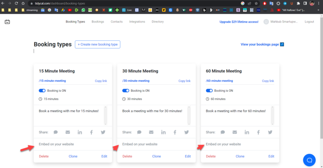Screen dimensions: 323x168
Task: Create new booking type
Action: [98, 44]
